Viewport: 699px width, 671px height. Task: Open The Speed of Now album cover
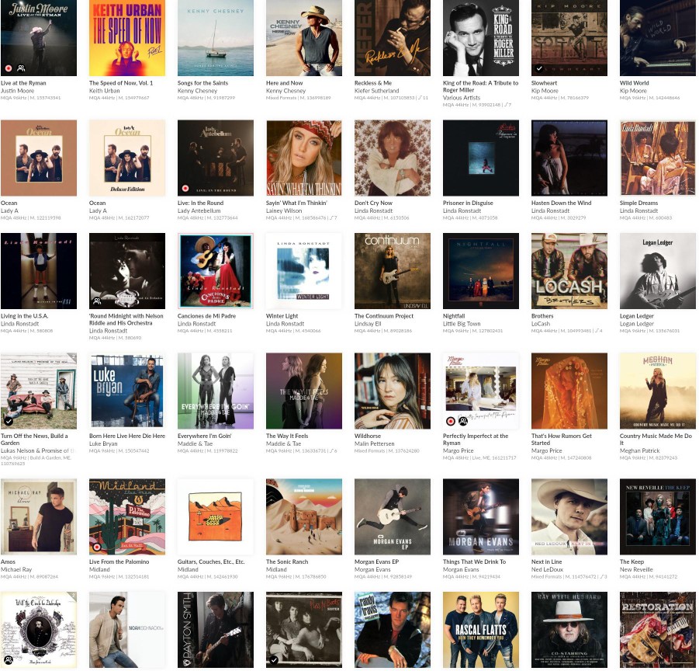click(x=127, y=38)
